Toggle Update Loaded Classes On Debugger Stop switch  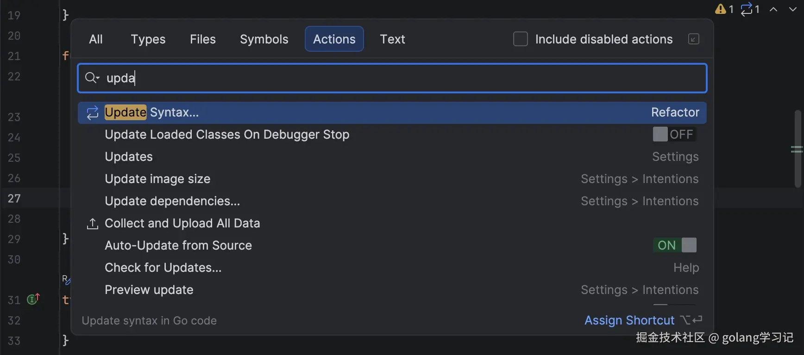coord(674,135)
